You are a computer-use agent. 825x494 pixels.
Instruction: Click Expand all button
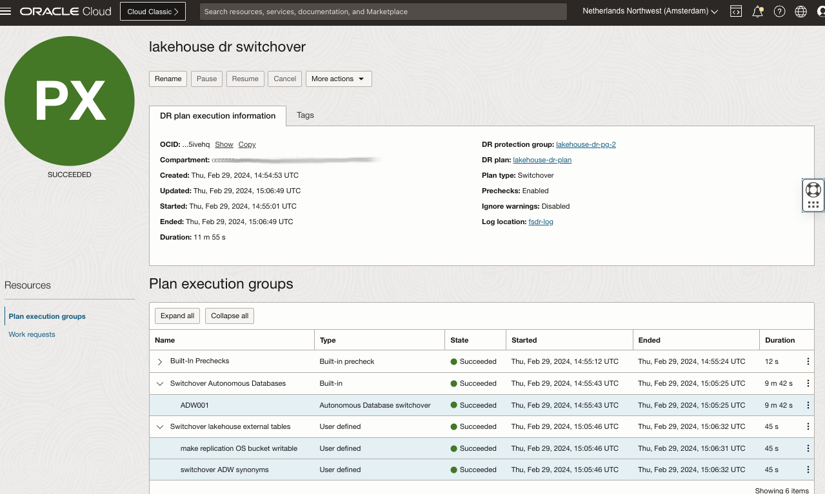pos(177,316)
